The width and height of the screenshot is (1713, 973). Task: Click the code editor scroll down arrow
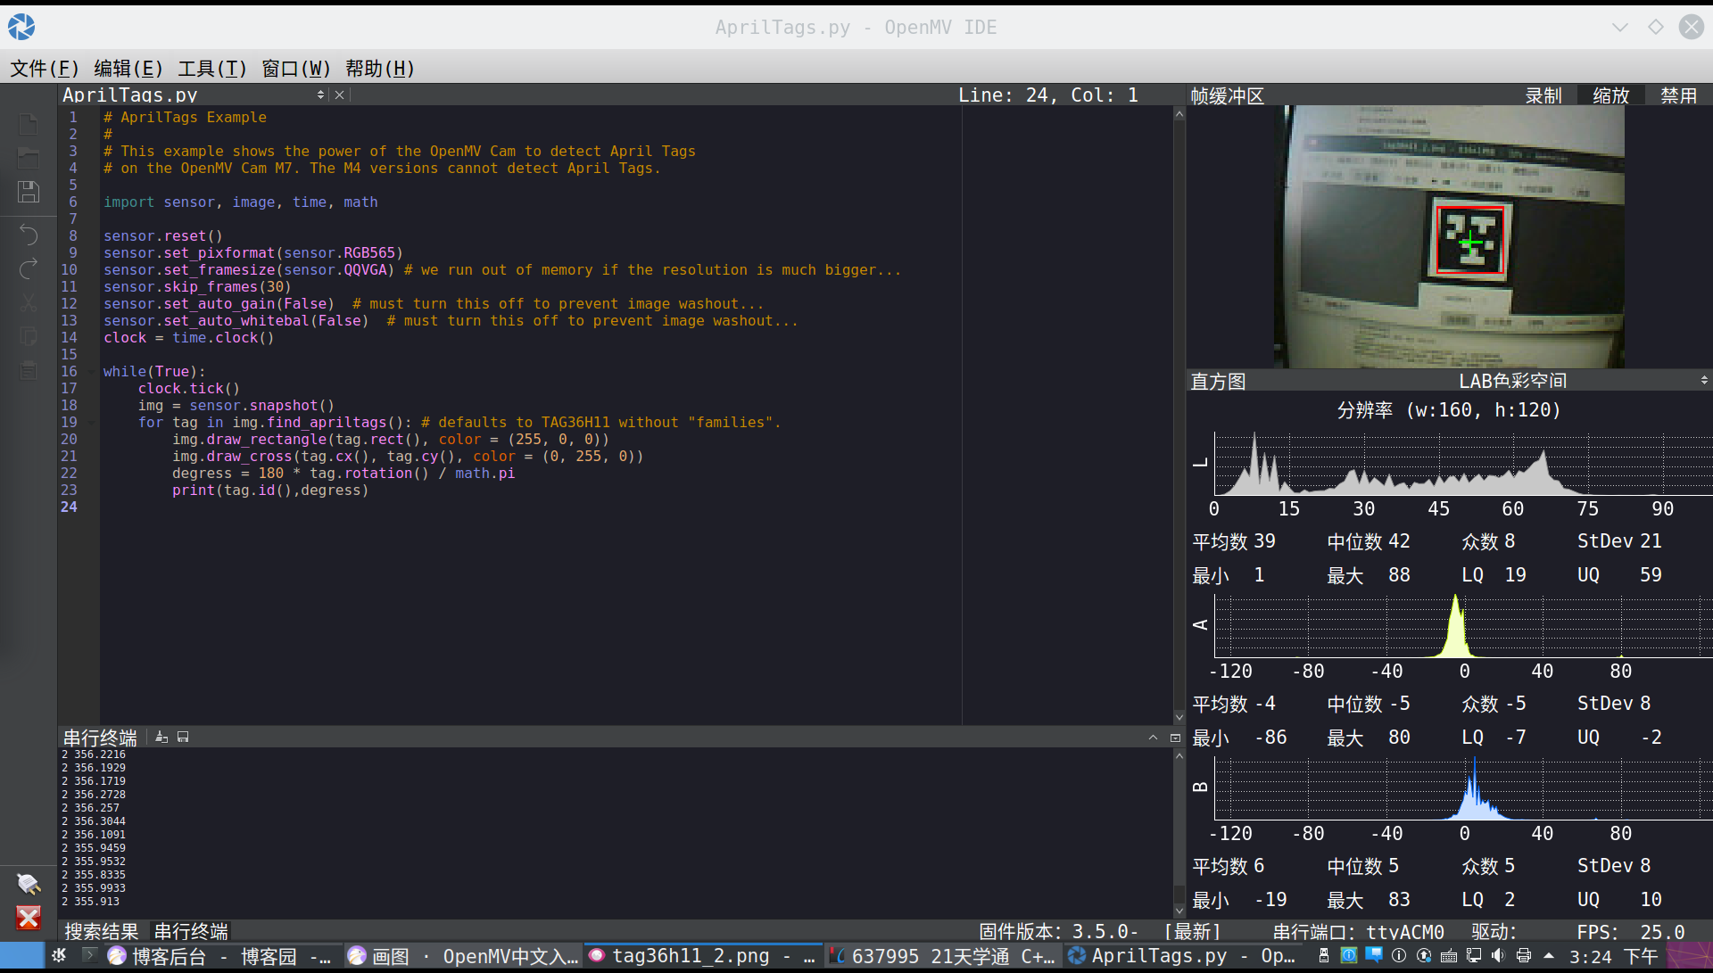1179,717
